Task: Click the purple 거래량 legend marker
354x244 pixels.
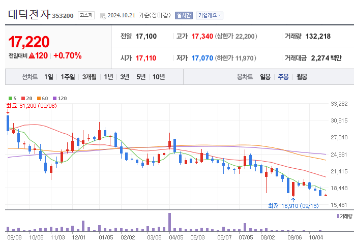Action: click(338, 216)
